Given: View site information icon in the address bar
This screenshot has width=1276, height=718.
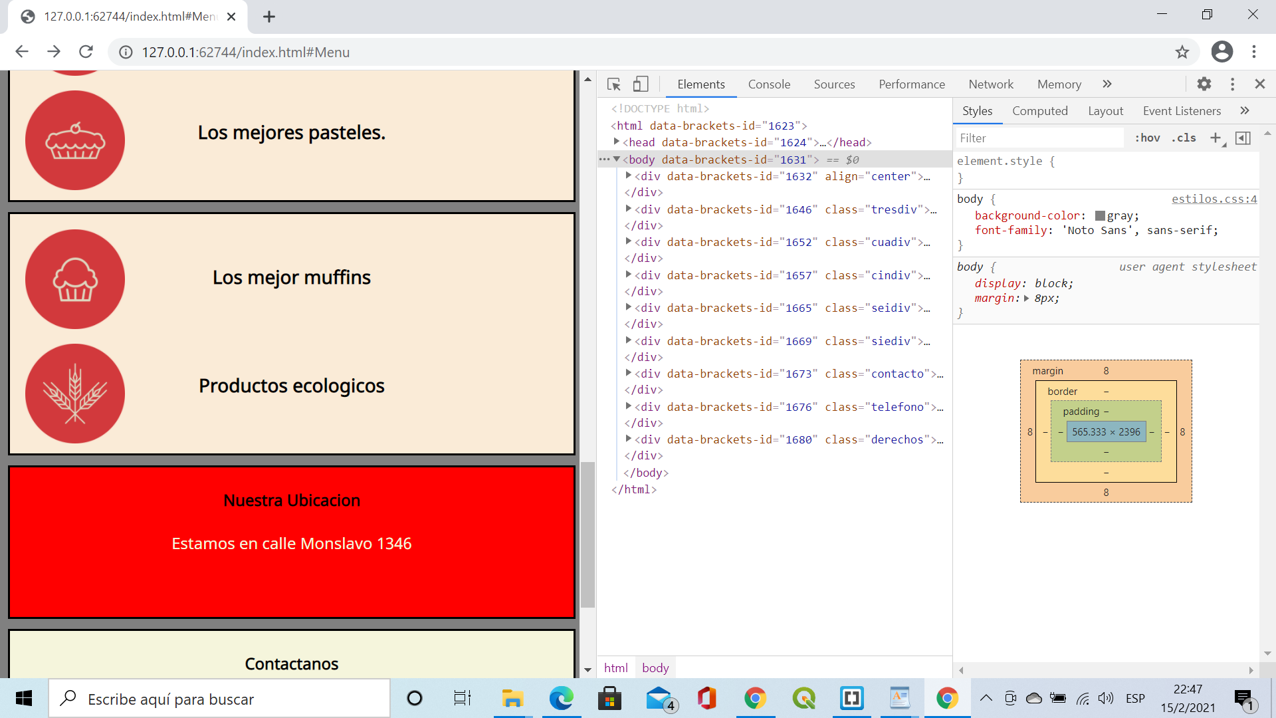Looking at the screenshot, I should click(x=126, y=52).
